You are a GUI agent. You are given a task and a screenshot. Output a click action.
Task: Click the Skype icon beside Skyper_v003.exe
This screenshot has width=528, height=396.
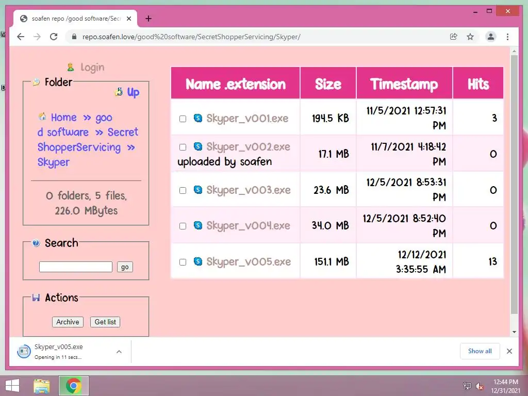(x=198, y=190)
